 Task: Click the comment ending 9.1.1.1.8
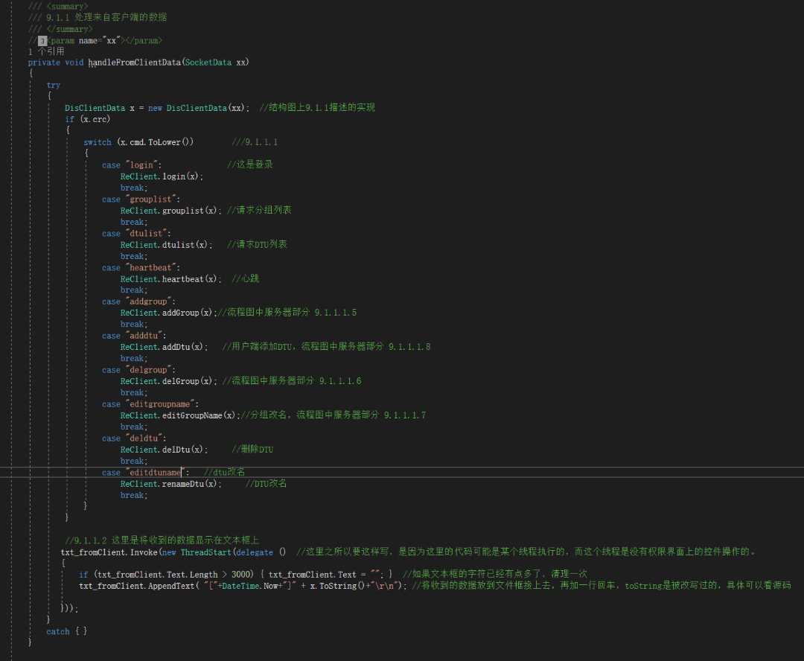pyautogui.click(x=326, y=347)
